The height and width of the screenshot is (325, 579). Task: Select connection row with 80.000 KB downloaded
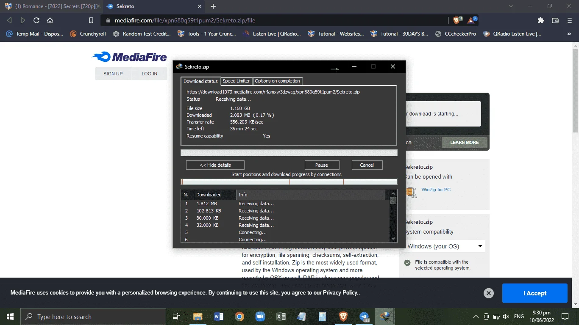pyautogui.click(x=285, y=218)
